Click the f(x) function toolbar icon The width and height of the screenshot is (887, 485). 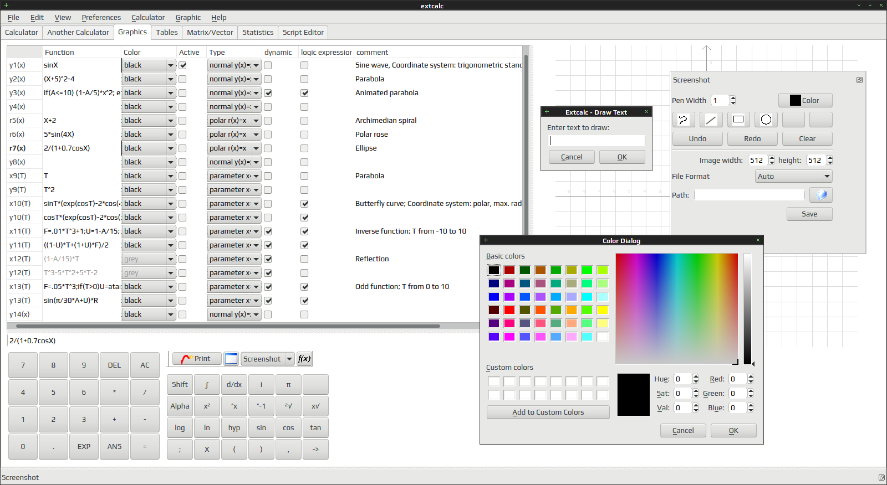(x=304, y=359)
